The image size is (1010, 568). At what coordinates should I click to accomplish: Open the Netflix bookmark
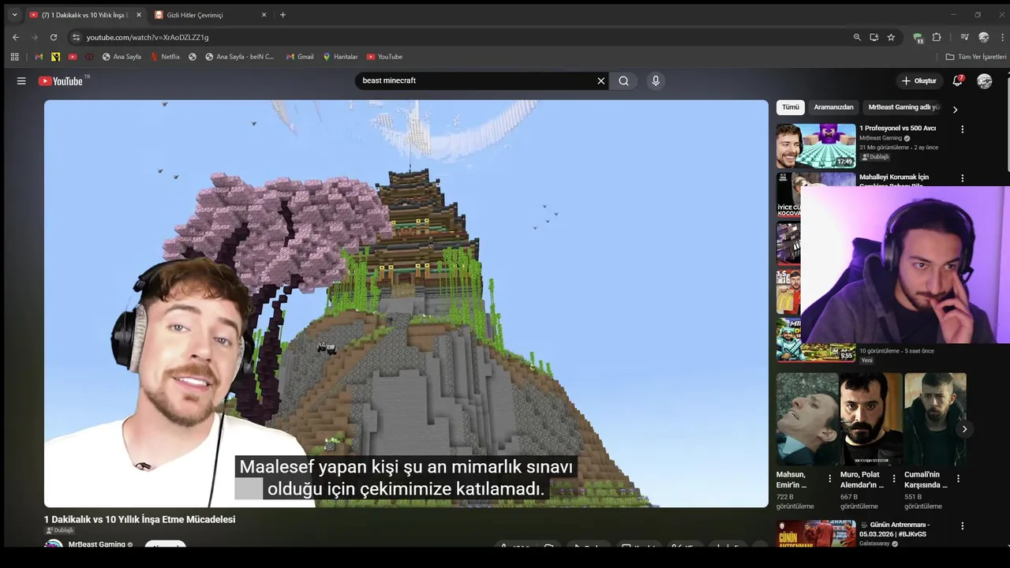(165, 57)
